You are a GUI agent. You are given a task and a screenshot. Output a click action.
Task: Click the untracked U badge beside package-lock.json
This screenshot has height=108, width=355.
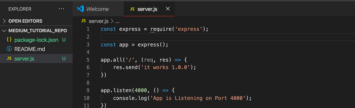(64, 40)
